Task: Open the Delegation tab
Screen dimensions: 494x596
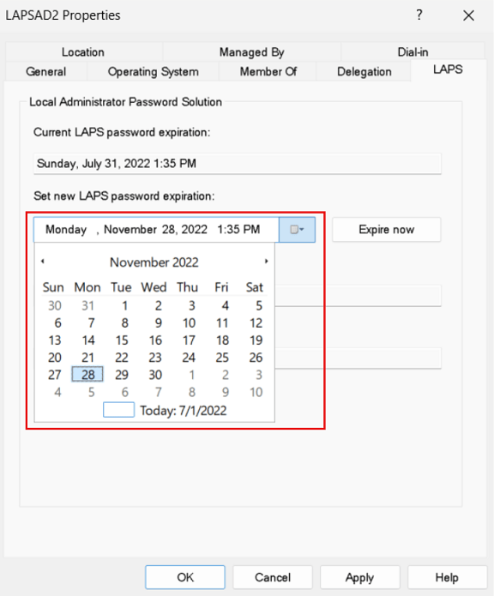Action: [364, 71]
